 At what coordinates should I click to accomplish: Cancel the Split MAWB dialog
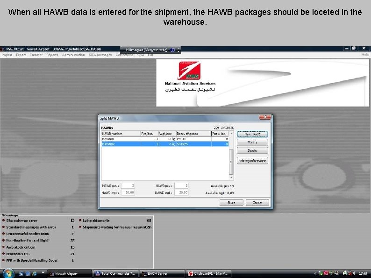point(257,202)
